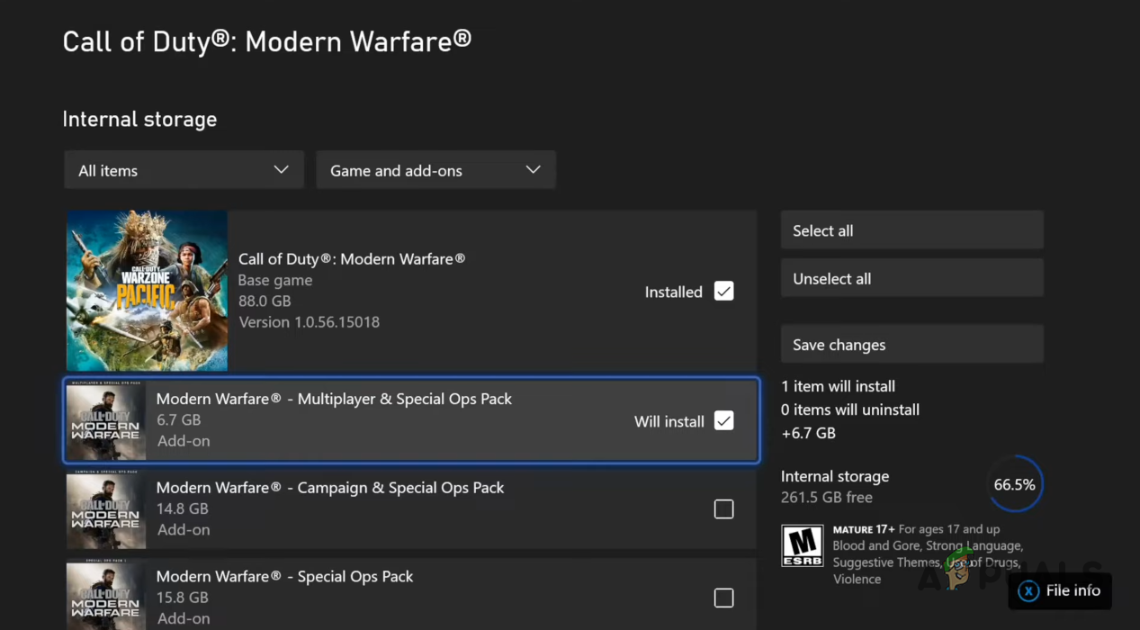
Task: Select the Modern Warfare base game row
Action: coord(432,291)
